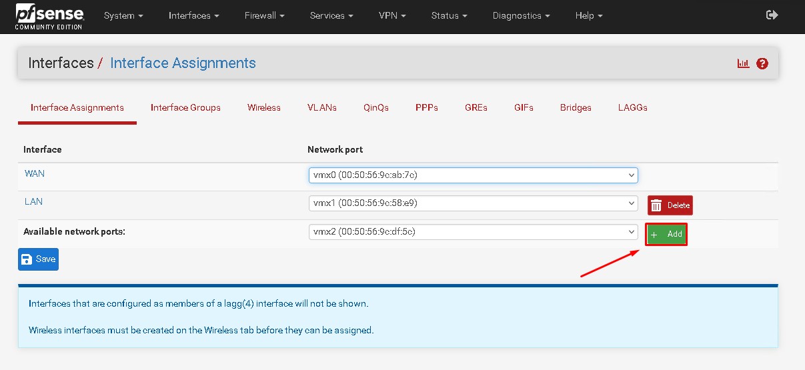Go to the Bridges tab
Viewport: 805px width, 370px height.
tap(576, 107)
